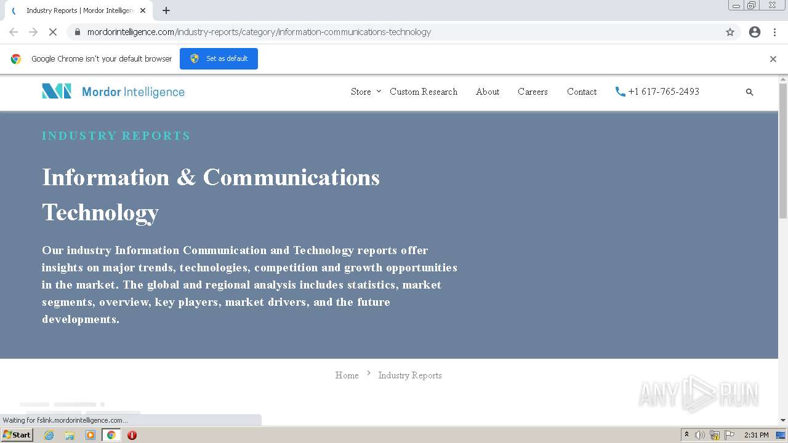This screenshot has height=443, width=788.
Task: Click the Industry Reports breadcrumb link
Action: [x=410, y=375]
